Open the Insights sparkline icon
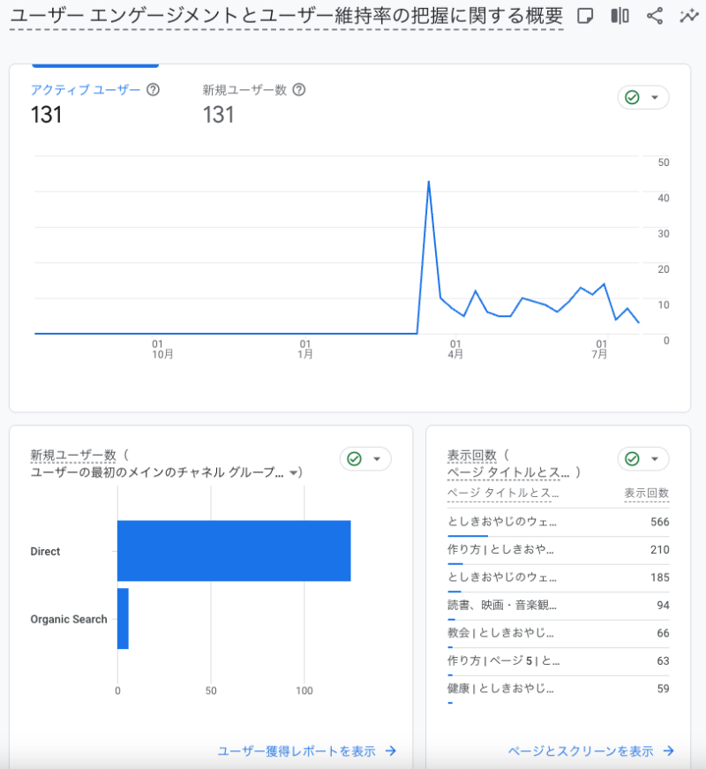Viewport: 706px width, 769px height. point(689,16)
